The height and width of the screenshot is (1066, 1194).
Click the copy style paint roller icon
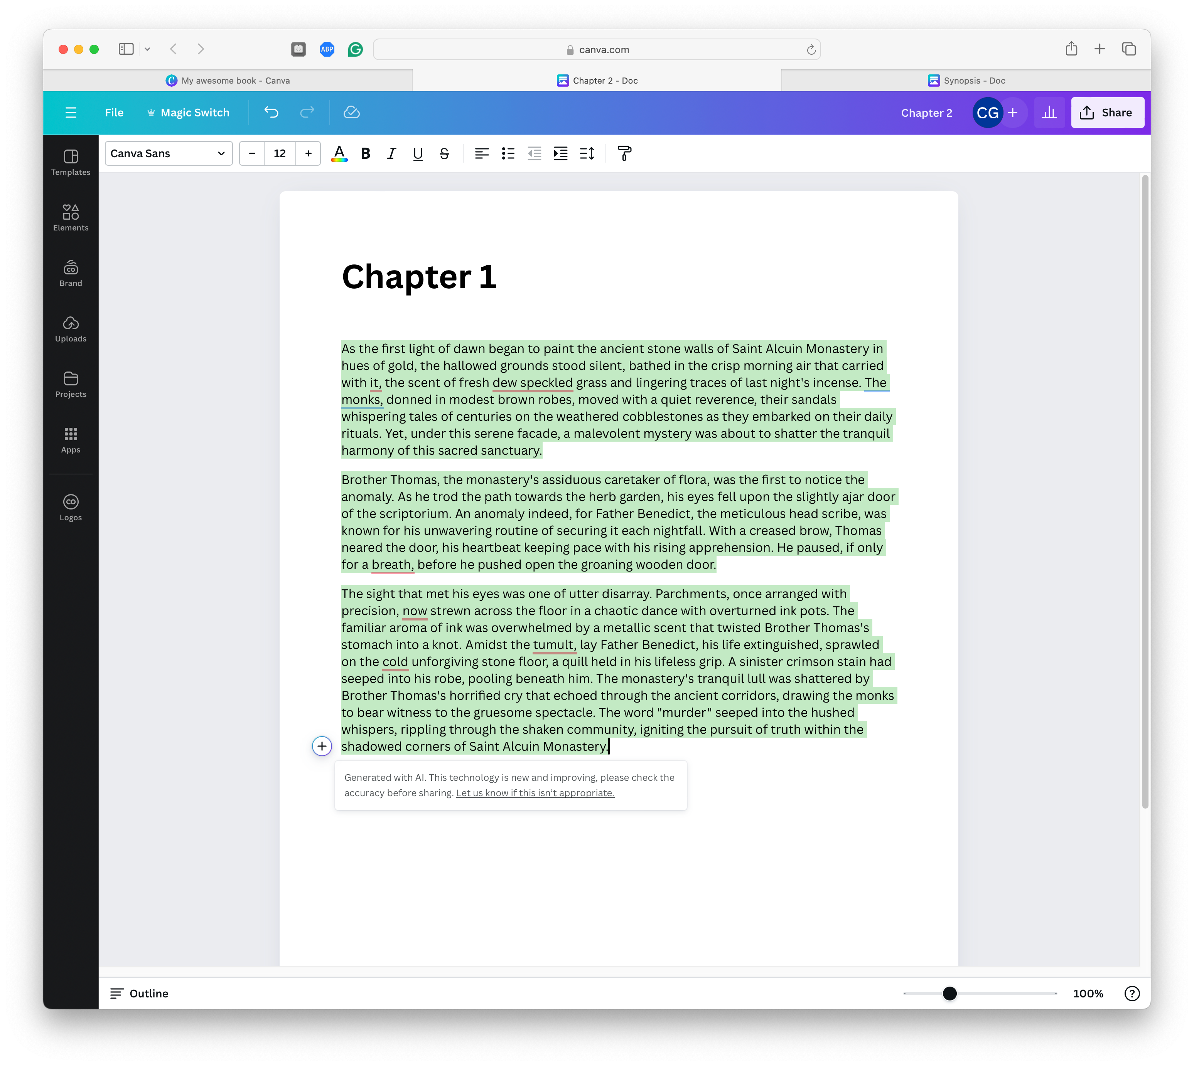click(624, 153)
